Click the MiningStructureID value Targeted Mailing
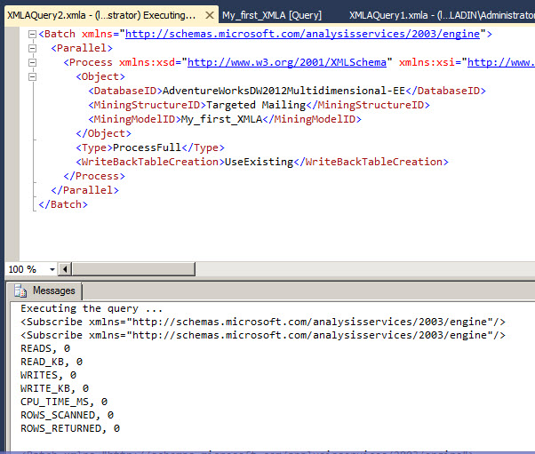Screen dimensions: 535x454 (x=256, y=105)
